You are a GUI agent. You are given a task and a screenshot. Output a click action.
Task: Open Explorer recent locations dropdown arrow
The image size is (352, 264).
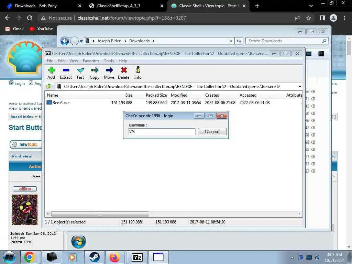[81, 41]
